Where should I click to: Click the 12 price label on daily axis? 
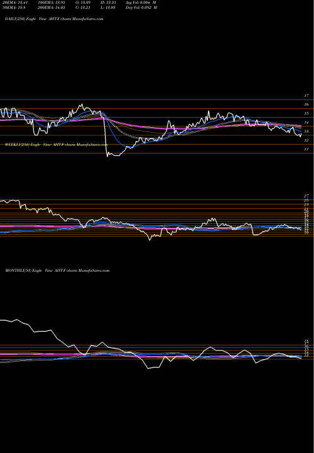click(x=306, y=140)
